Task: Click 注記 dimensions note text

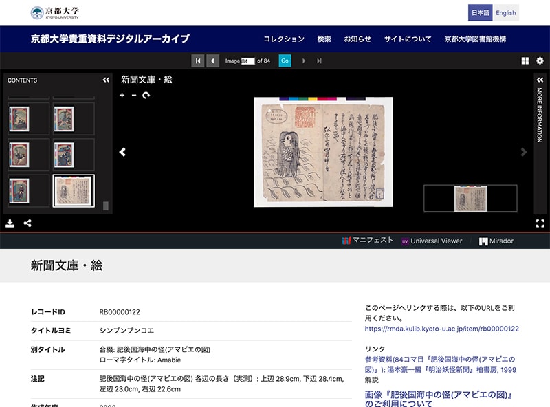Action: pos(221,384)
